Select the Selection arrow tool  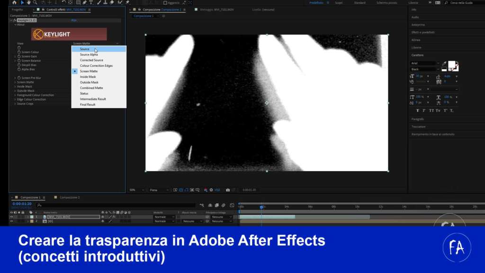(22, 2)
